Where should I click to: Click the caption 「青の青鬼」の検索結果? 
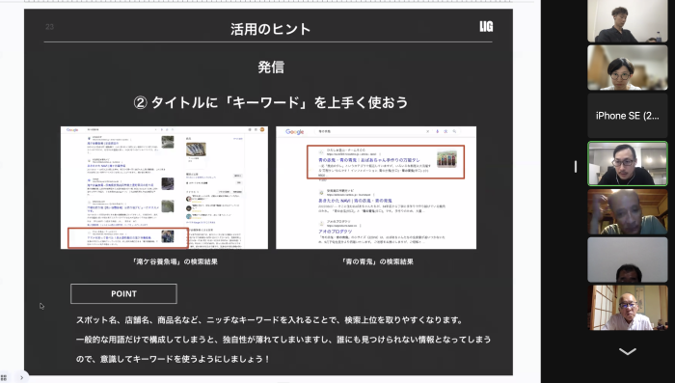(377, 261)
